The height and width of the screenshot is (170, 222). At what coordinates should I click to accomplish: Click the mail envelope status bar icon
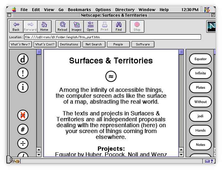pyautogui.click(x=207, y=161)
